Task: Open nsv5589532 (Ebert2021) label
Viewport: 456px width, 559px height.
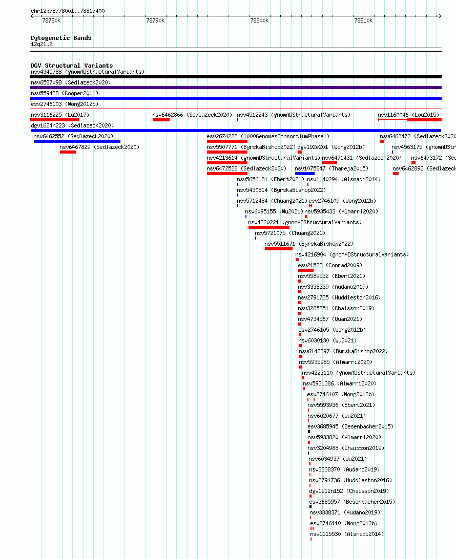Action: point(332,276)
